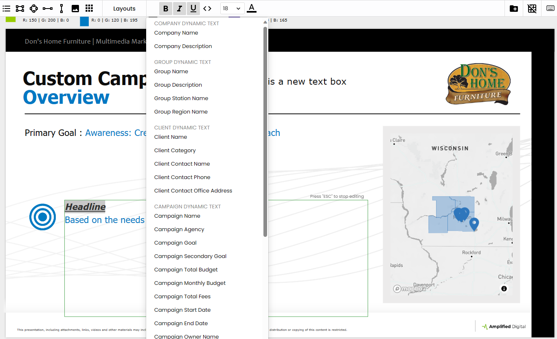Screen dimensions: 557x339
Task: Click the map info icon
Action: pyautogui.click(x=504, y=289)
